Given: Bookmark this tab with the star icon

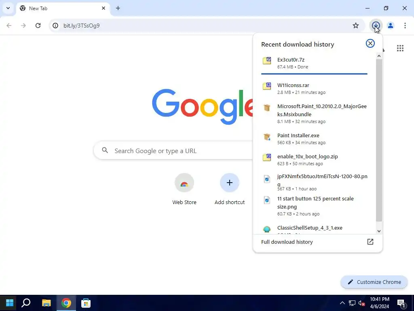Looking at the screenshot, I should coord(356,26).
